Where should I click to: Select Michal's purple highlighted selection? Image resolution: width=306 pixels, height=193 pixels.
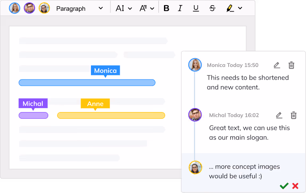34,115
